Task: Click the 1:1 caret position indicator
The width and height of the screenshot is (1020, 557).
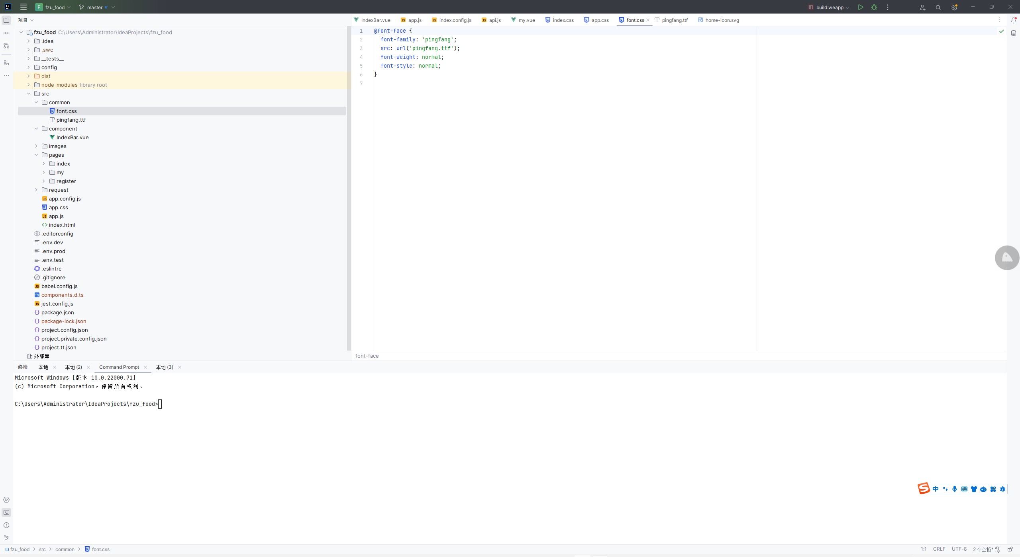Action: [923, 549]
